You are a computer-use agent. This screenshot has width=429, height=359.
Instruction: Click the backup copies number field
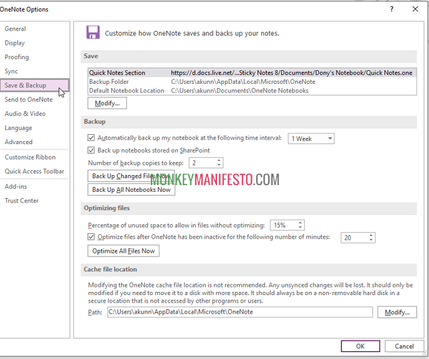click(x=203, y=163)
